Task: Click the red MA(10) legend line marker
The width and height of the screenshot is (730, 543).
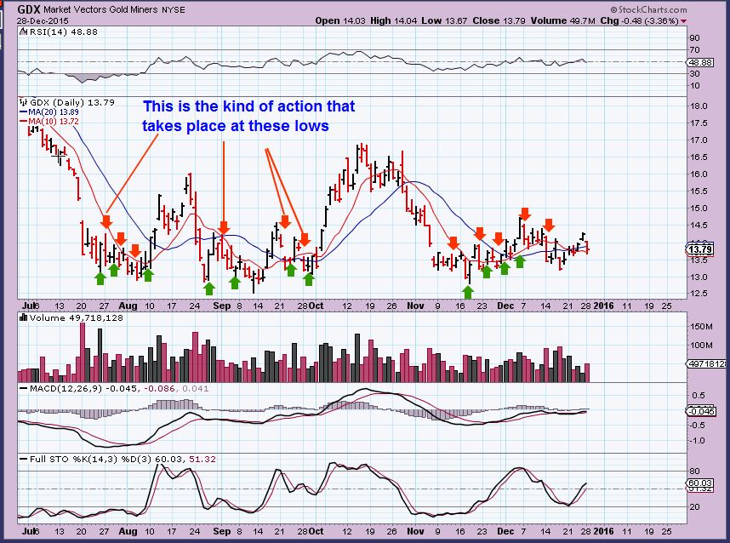Action: click(x=24, y=121)
